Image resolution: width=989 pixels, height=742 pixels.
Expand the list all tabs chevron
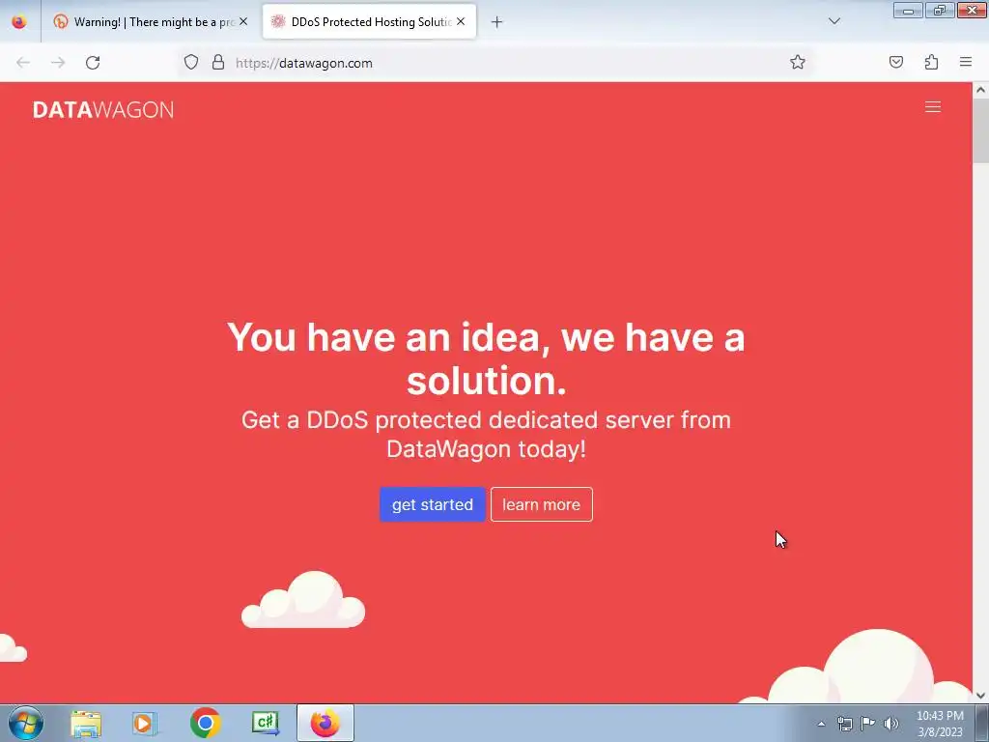point(834,21)
